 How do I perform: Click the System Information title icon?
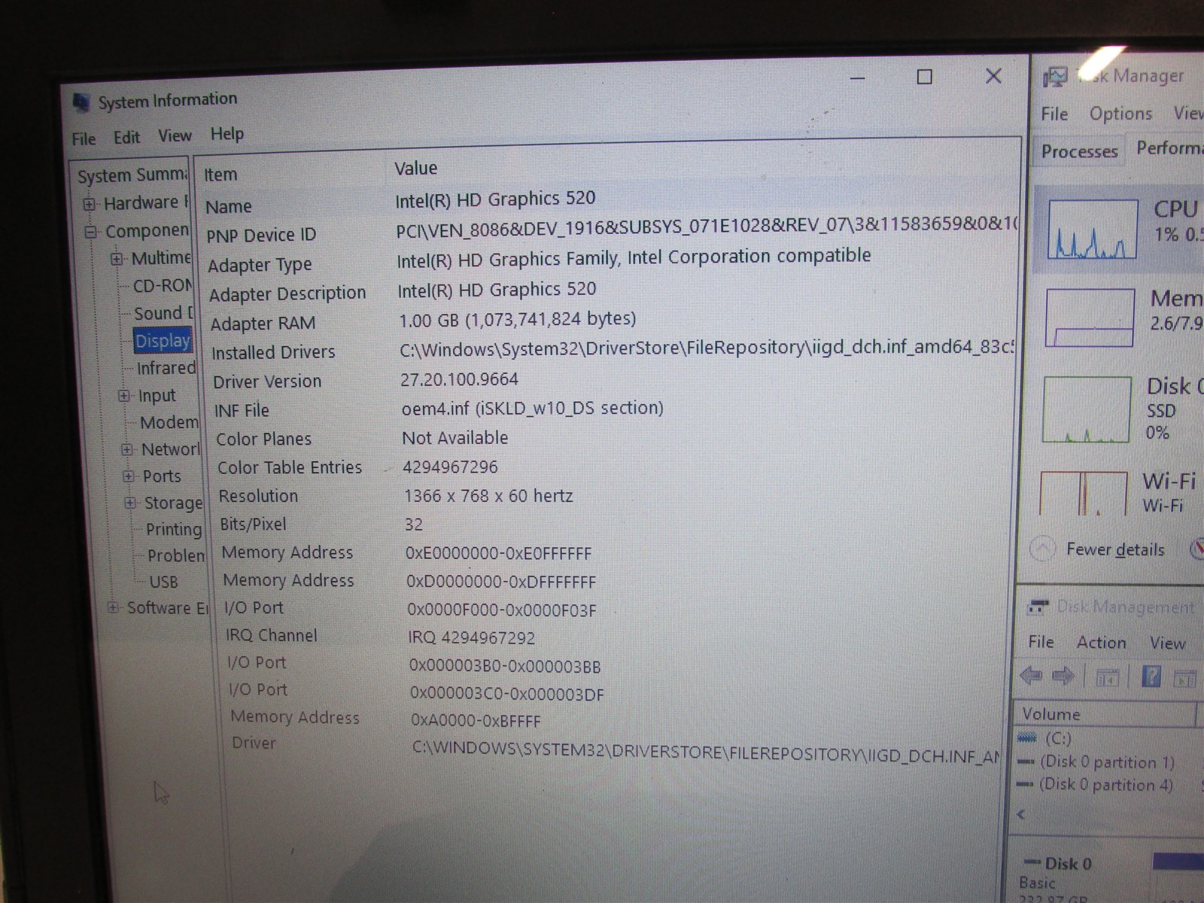(81, 103)
